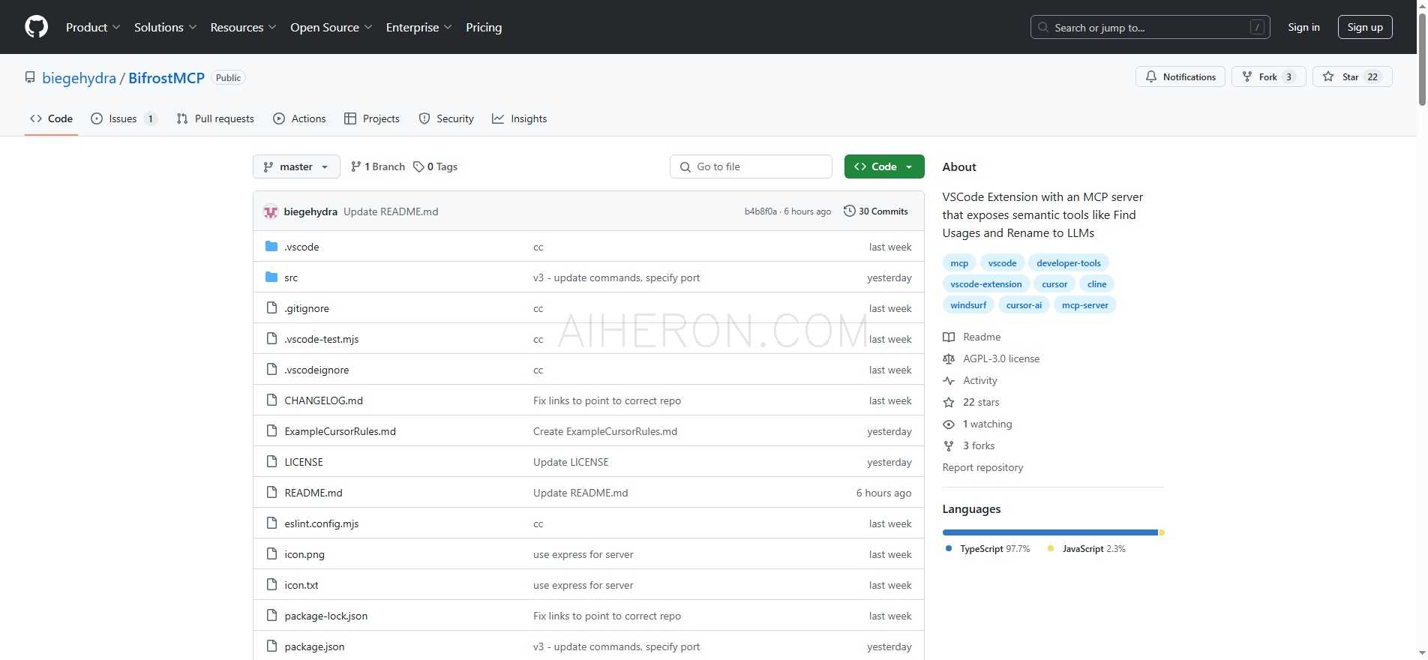Open the Insights tab
Screen dimensions: 1428x660
point(520,118)
